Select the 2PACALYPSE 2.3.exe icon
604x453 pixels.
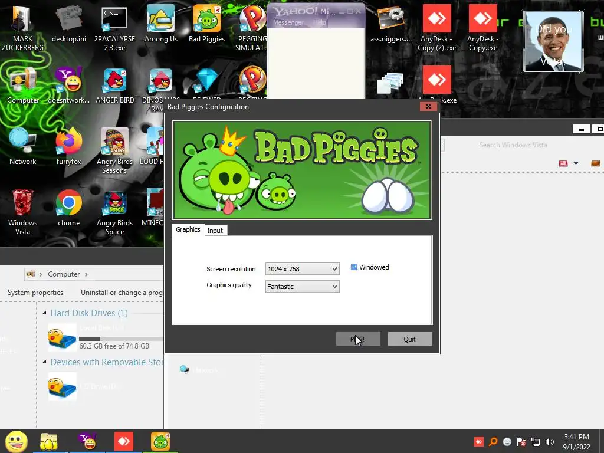114,27
